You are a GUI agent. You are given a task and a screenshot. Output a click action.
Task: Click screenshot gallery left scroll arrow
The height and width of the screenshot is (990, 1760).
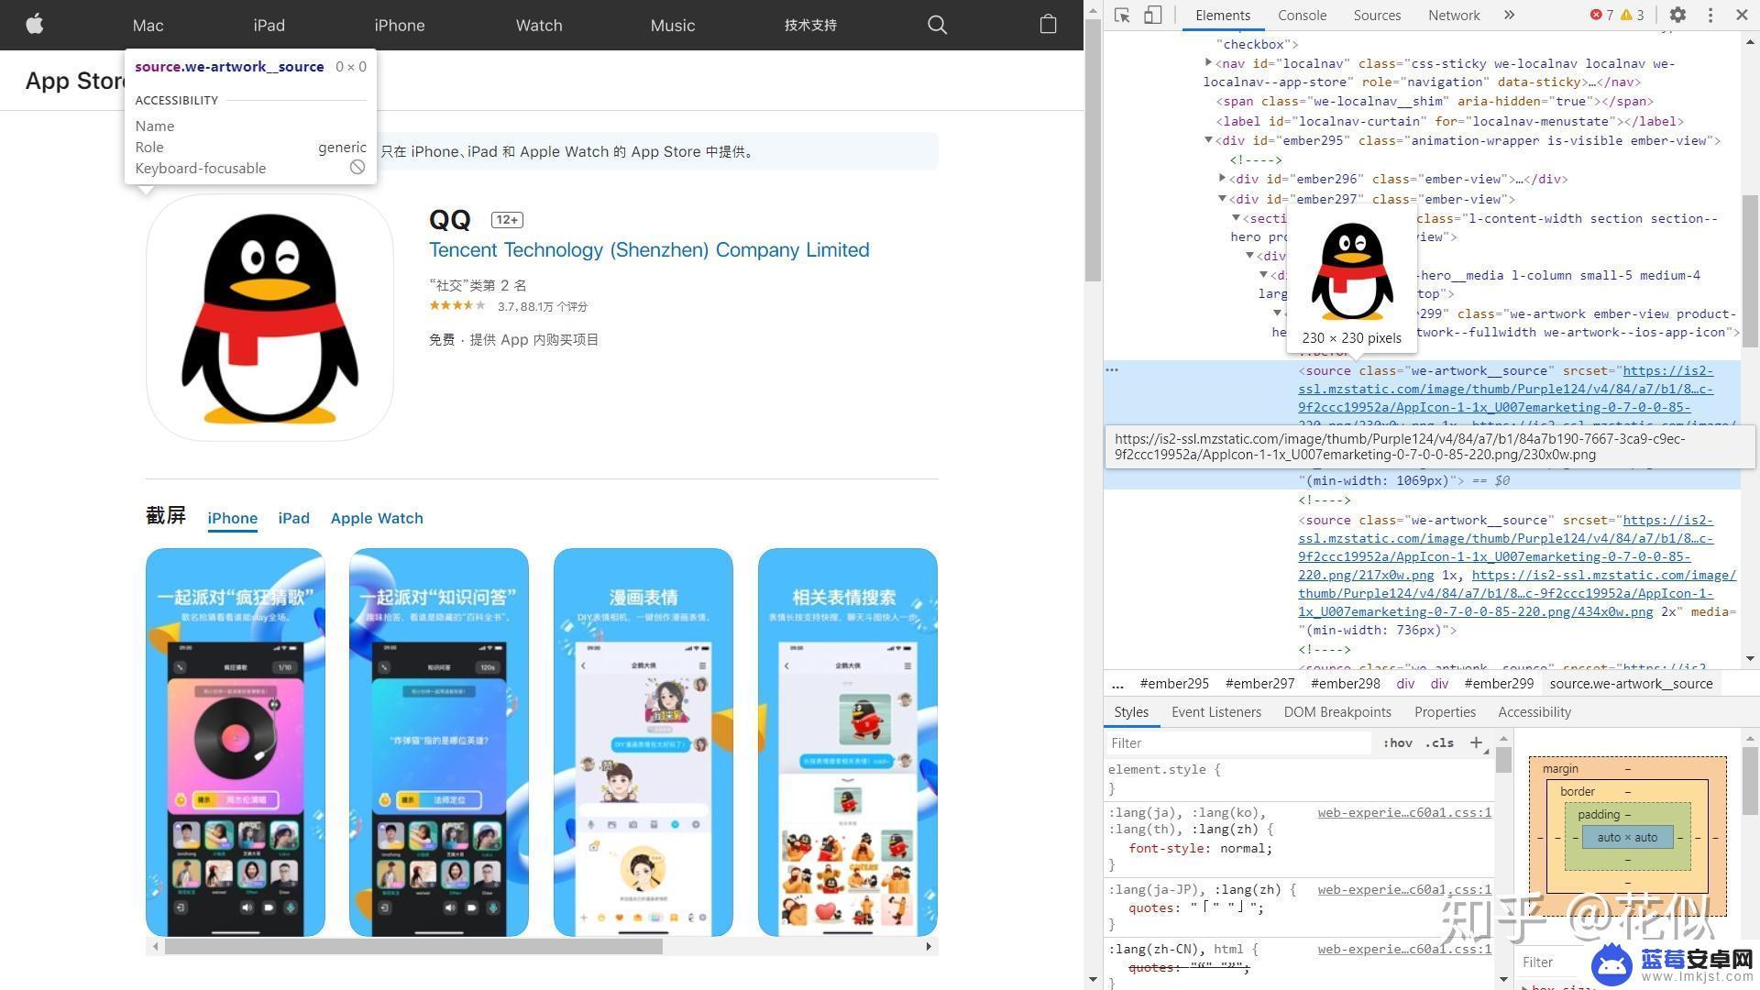(155, 946)
